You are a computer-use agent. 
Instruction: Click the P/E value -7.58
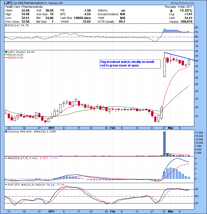87,11
